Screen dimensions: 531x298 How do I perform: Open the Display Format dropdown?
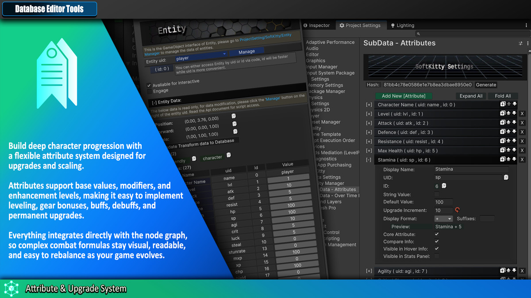[443, 219]
